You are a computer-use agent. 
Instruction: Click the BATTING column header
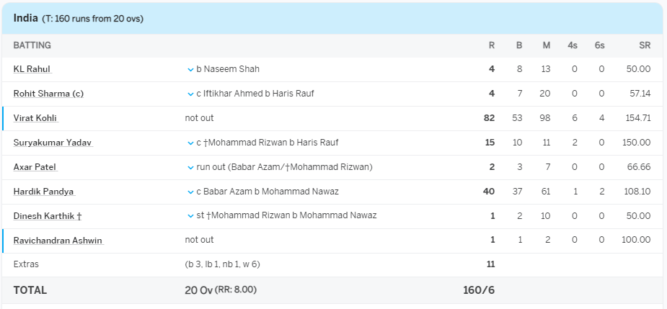(32, 45)
